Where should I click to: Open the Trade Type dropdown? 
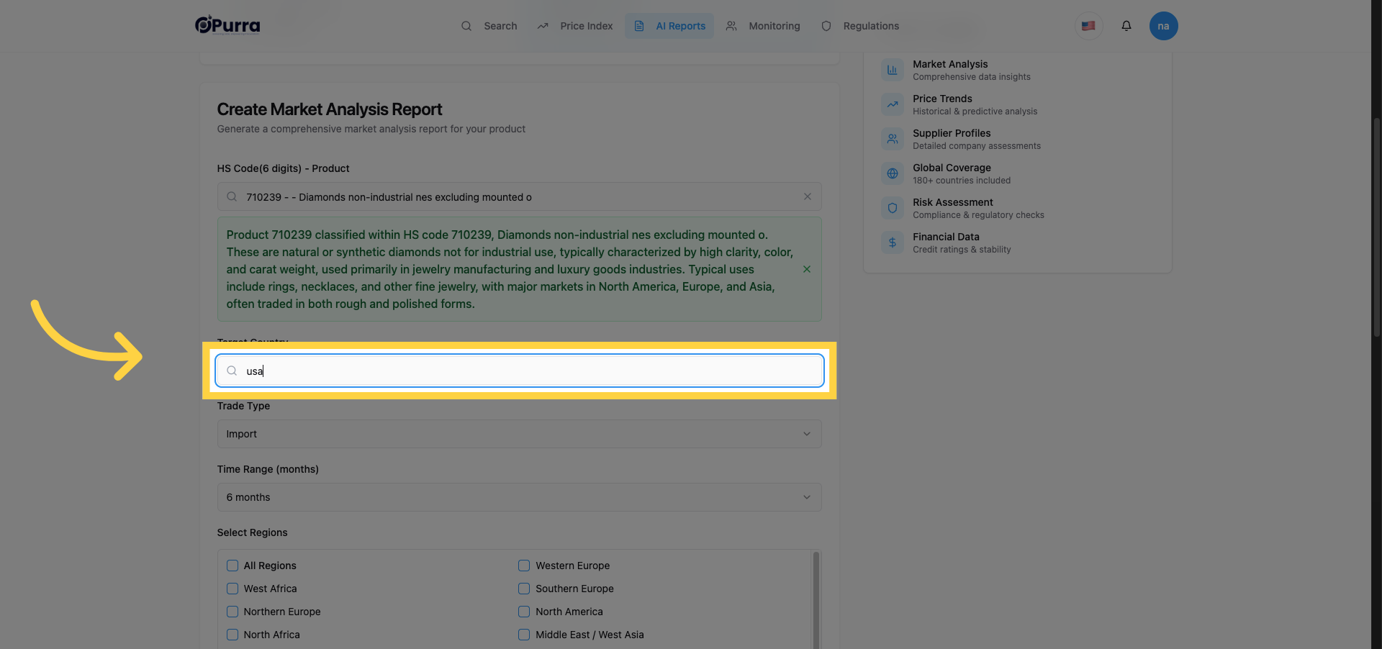pyautogui.click(x=519, y=434)
